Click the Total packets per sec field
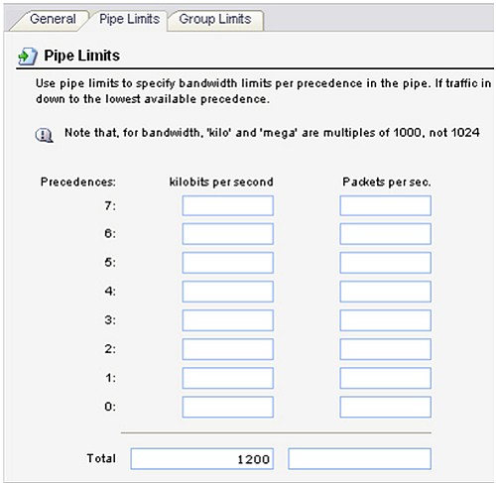The width and height of the screenshot is (496, 483). (360, 458)
